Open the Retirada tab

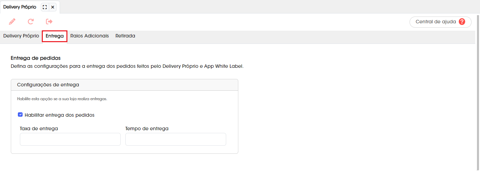[x=125, y=36]
